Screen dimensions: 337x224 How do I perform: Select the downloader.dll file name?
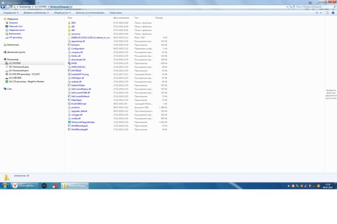78,60
